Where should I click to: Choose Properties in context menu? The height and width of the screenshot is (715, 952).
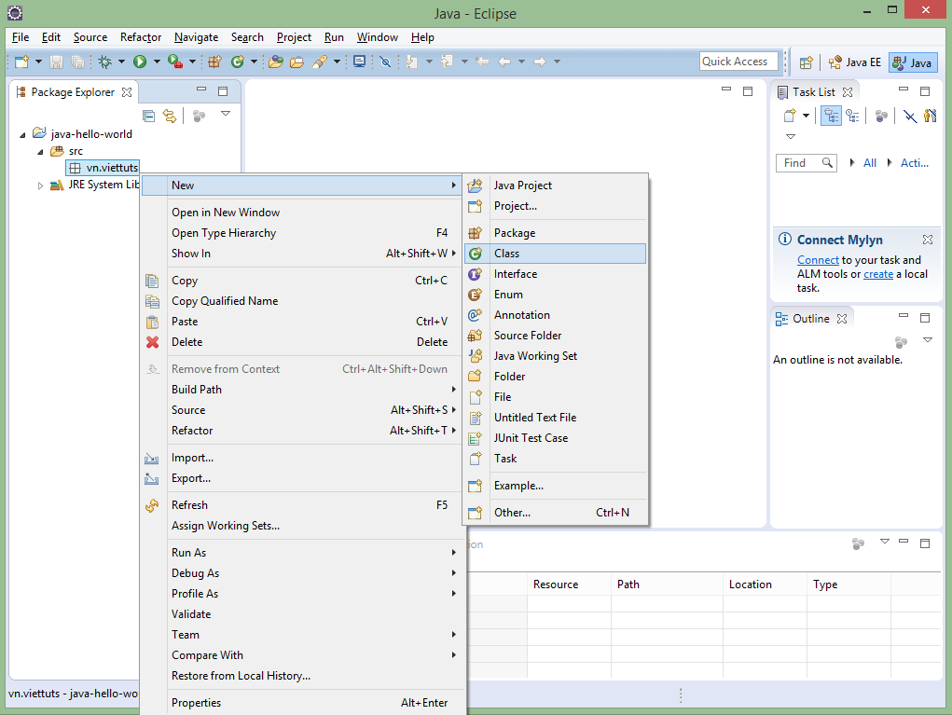[303, 703]
